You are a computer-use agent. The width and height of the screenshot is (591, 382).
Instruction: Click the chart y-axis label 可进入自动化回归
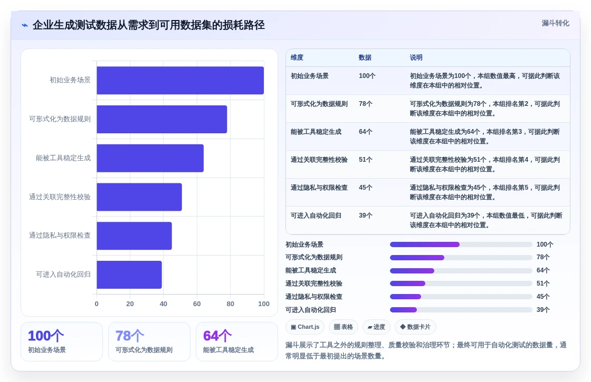tap(63, 275)
